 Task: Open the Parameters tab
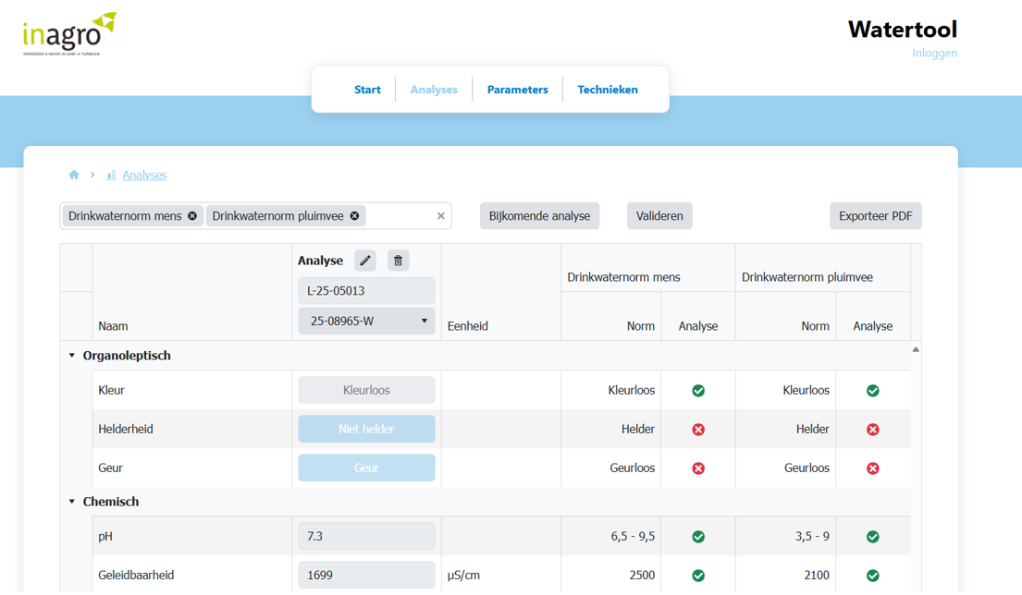click(518, 90)
